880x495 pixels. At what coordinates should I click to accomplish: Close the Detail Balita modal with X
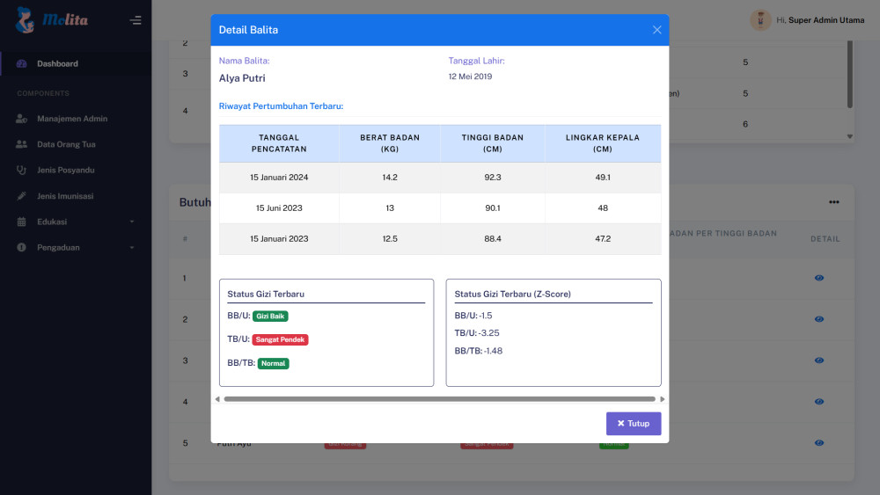click(656, 30)
